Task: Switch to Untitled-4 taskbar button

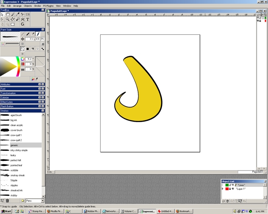Action: (166, 211)
